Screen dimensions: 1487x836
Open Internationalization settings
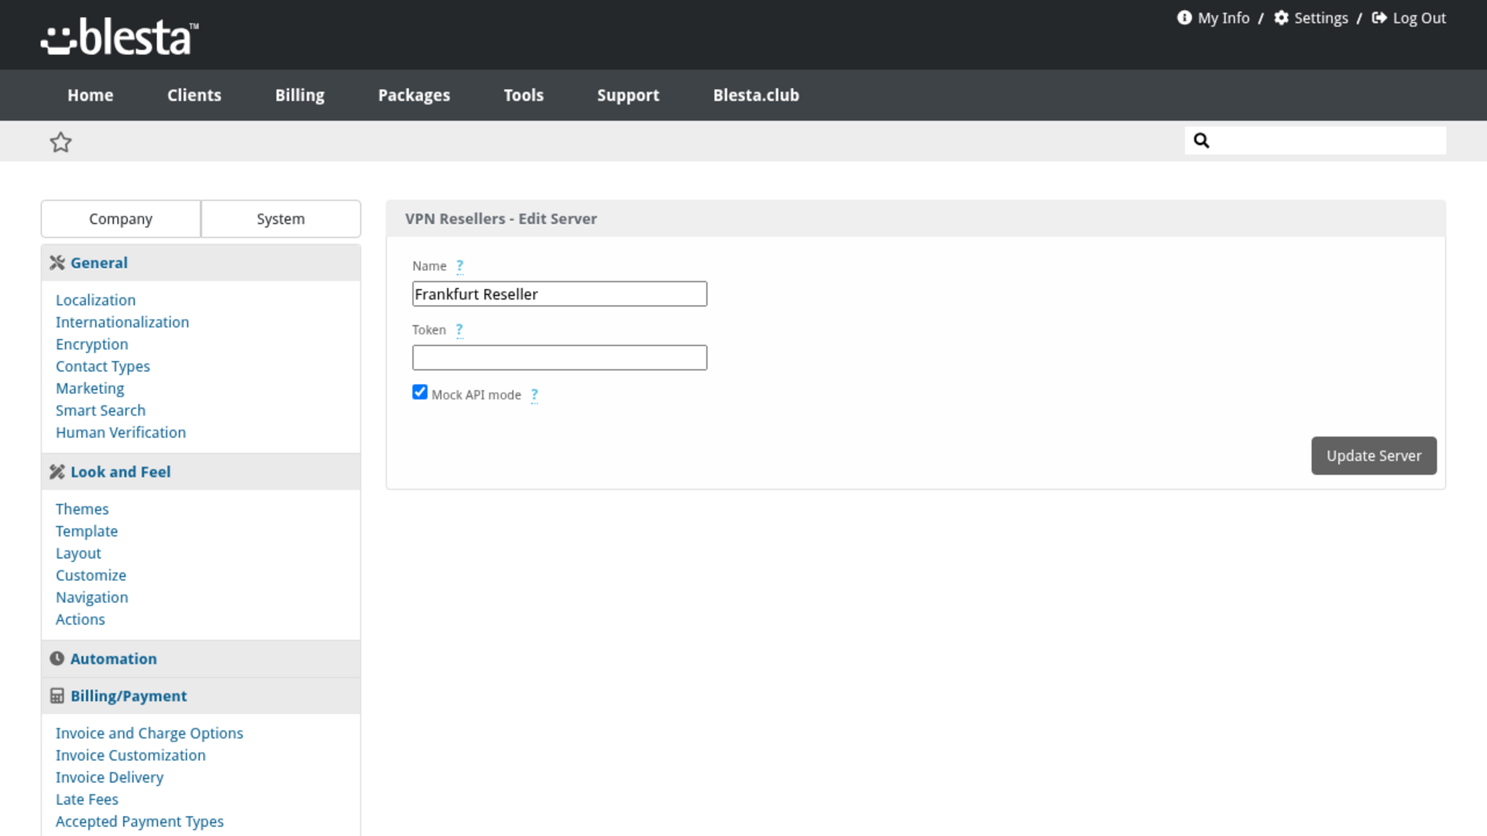pyautogui.click(x=122, y=322)
